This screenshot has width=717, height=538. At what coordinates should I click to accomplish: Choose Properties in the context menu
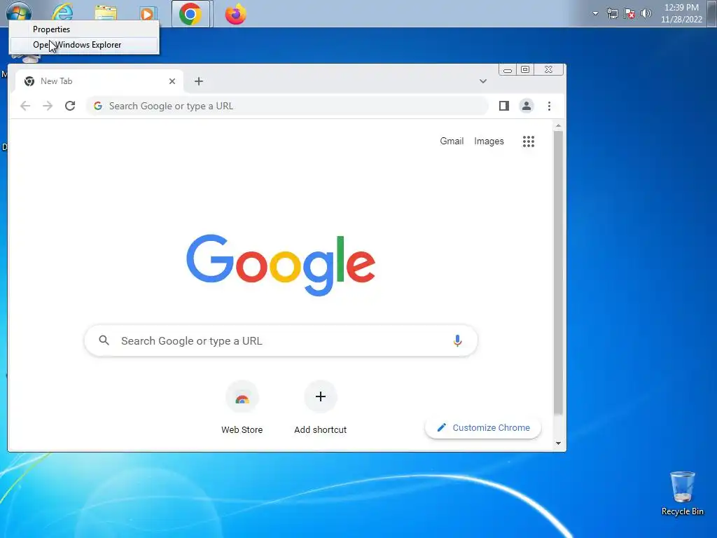84,29
